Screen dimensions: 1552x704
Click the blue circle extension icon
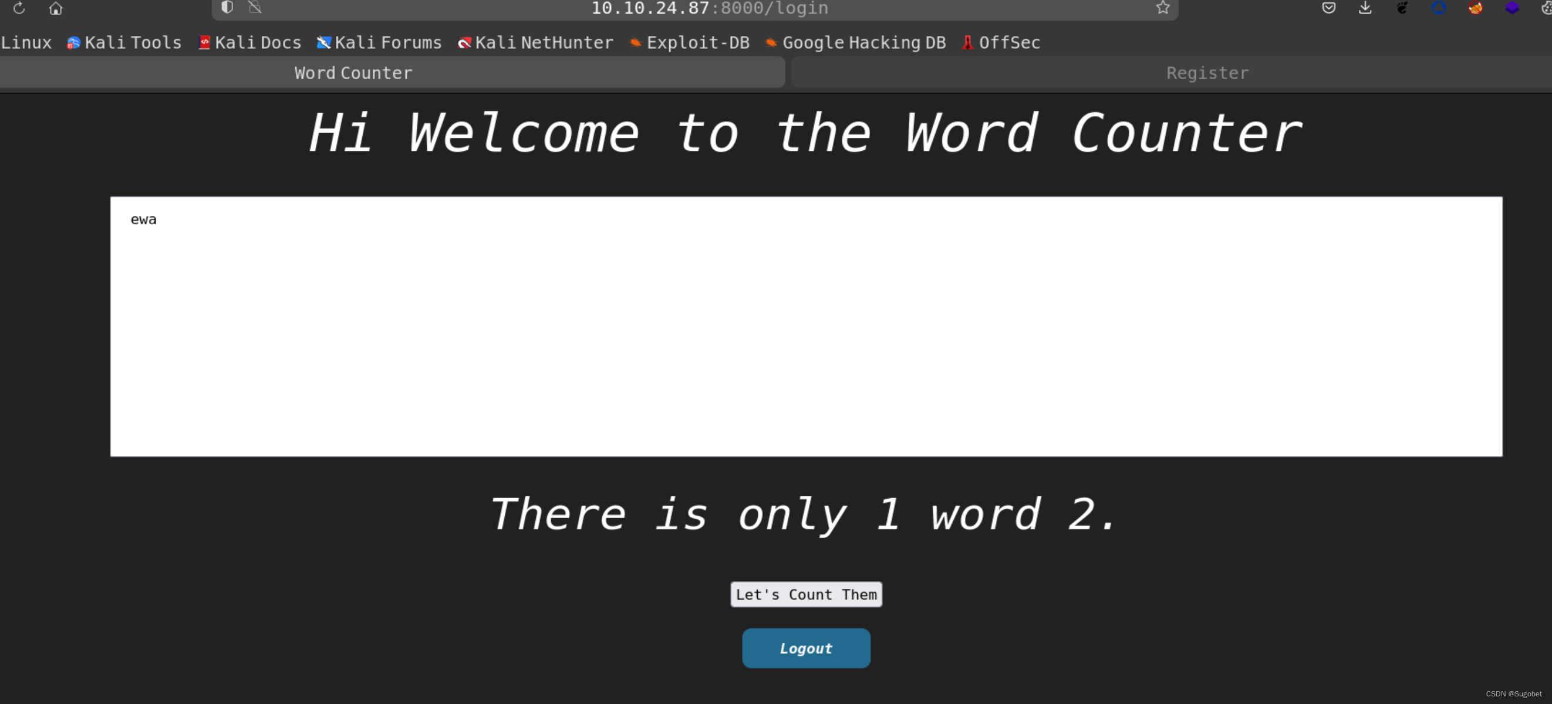click(1439, 7)
